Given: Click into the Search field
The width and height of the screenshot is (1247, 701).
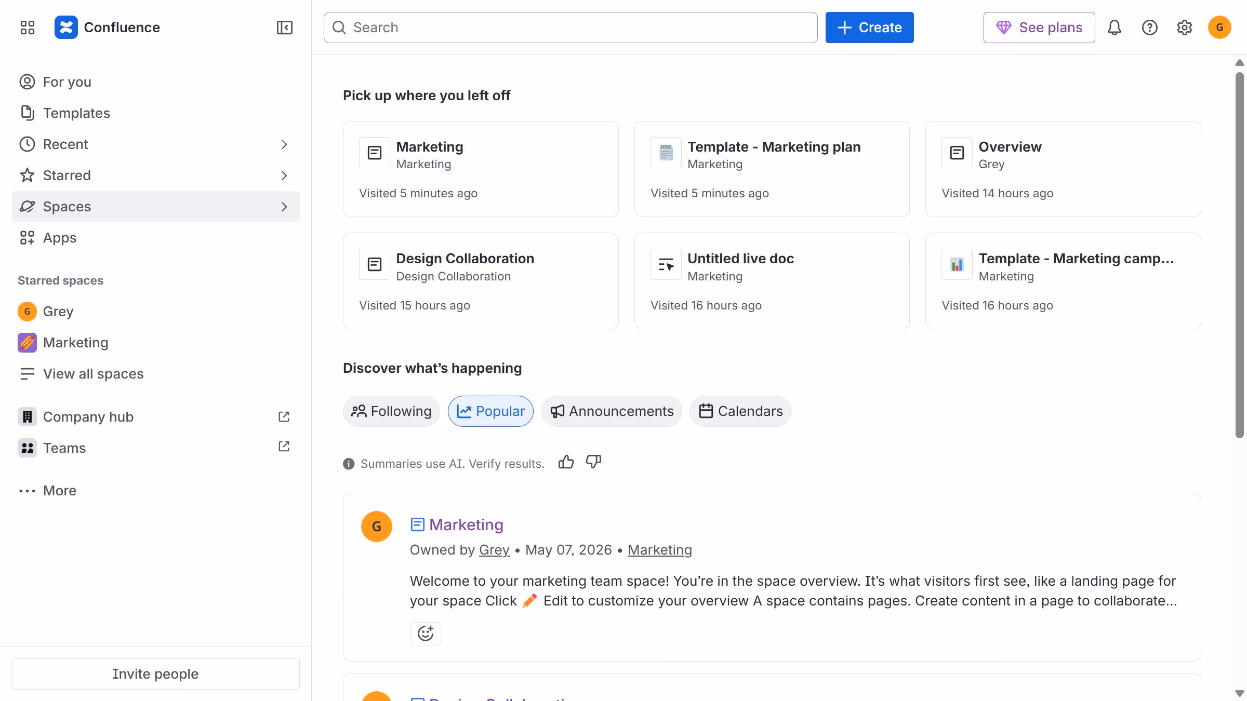Looking at the screenshot, I should click(571, 28).
